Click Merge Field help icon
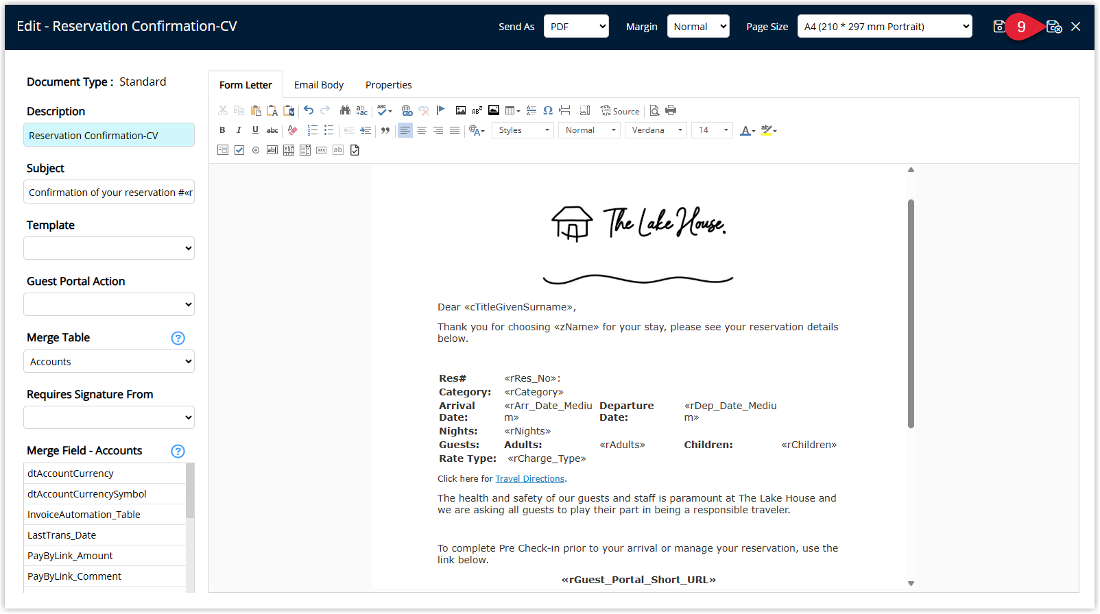This screenshot has width=1100, height=614. 178,451
